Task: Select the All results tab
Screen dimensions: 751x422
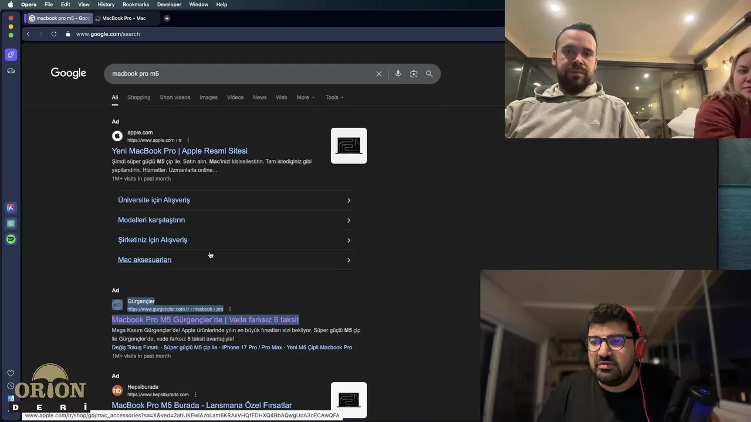Action: click(115, 97)
